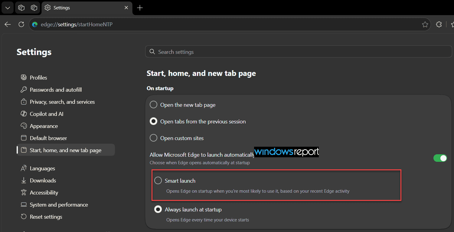Open System and performance settings
Viewport: 454px width, 232px height.
[66, 205]
